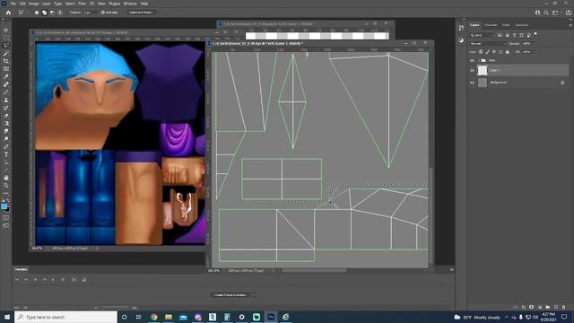The height and width of the screenshot is (323, 574).
Task: Lock transparent pixels for the layer
Action: coord(481,52)
